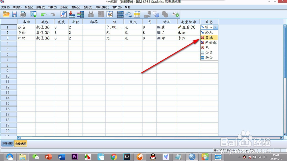The height and width of the screenshot is (161, 287).
Task: Select the 年龄 variable name cell
Action: pos(26,33)
